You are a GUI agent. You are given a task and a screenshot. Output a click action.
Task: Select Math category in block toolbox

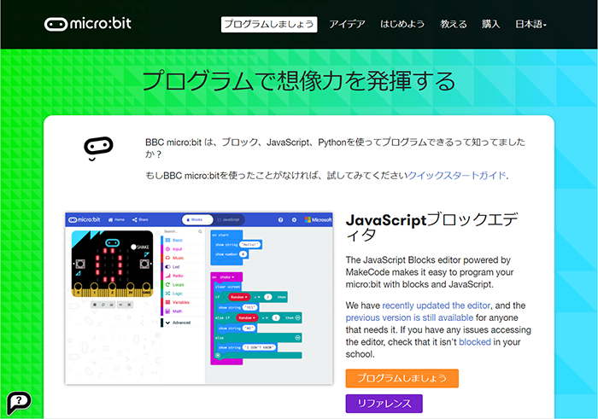[x=183, y=311]
